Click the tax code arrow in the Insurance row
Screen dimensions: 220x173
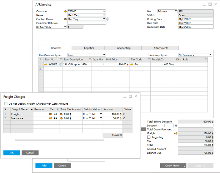(51, 118)
